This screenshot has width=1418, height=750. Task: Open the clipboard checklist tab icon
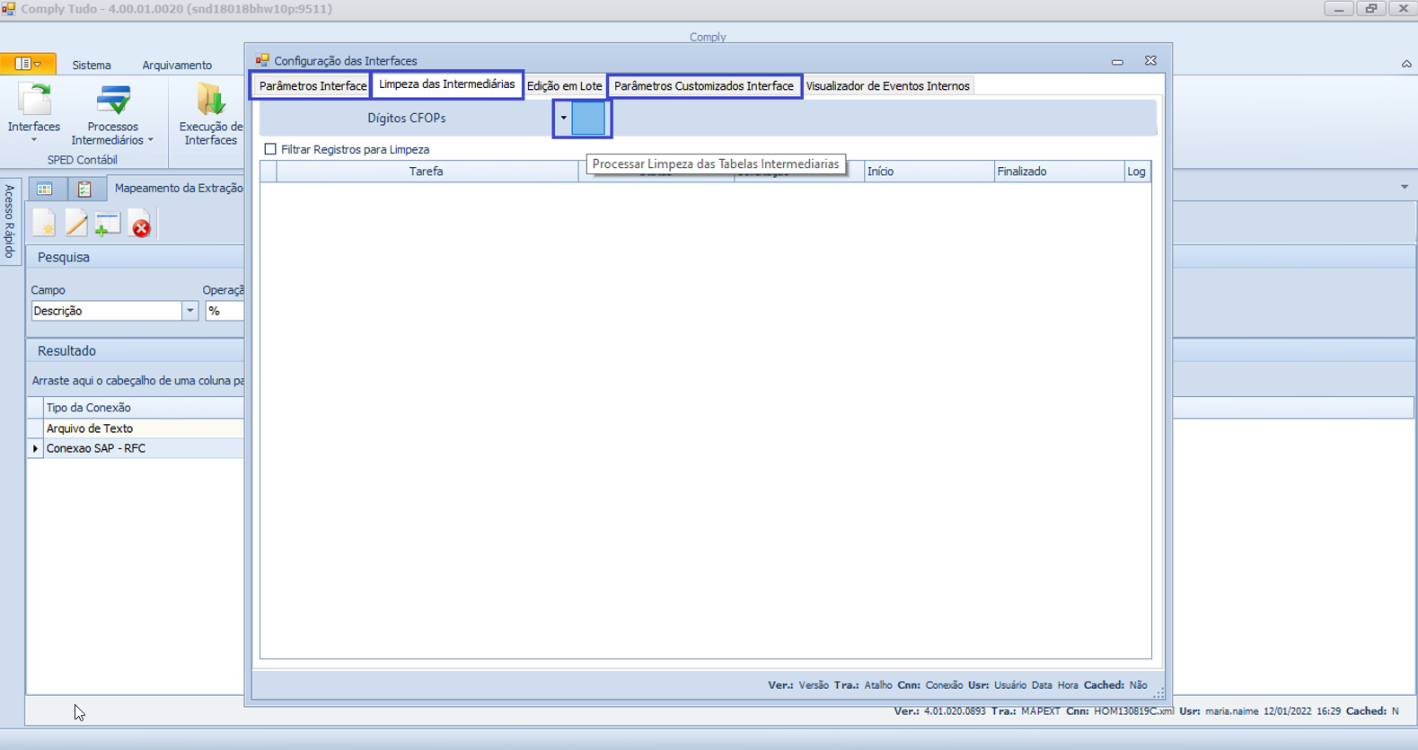84,189
